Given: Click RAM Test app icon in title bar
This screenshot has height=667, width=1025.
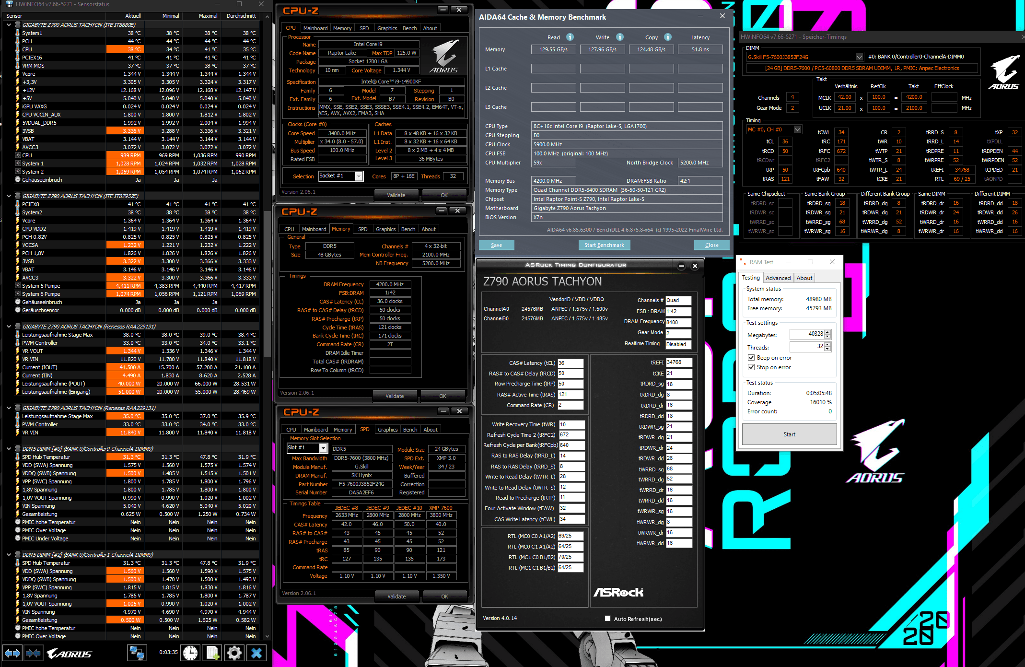Looking at the screenshot, I should tap(743, 262).
